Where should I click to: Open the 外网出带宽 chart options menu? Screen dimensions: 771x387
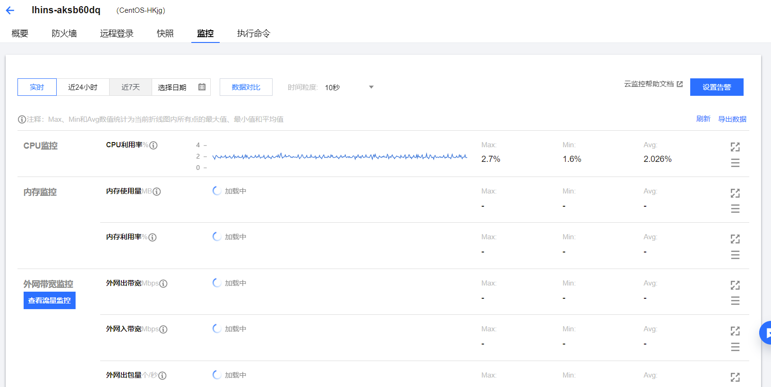pyautogui.click(x=735, y=301)
